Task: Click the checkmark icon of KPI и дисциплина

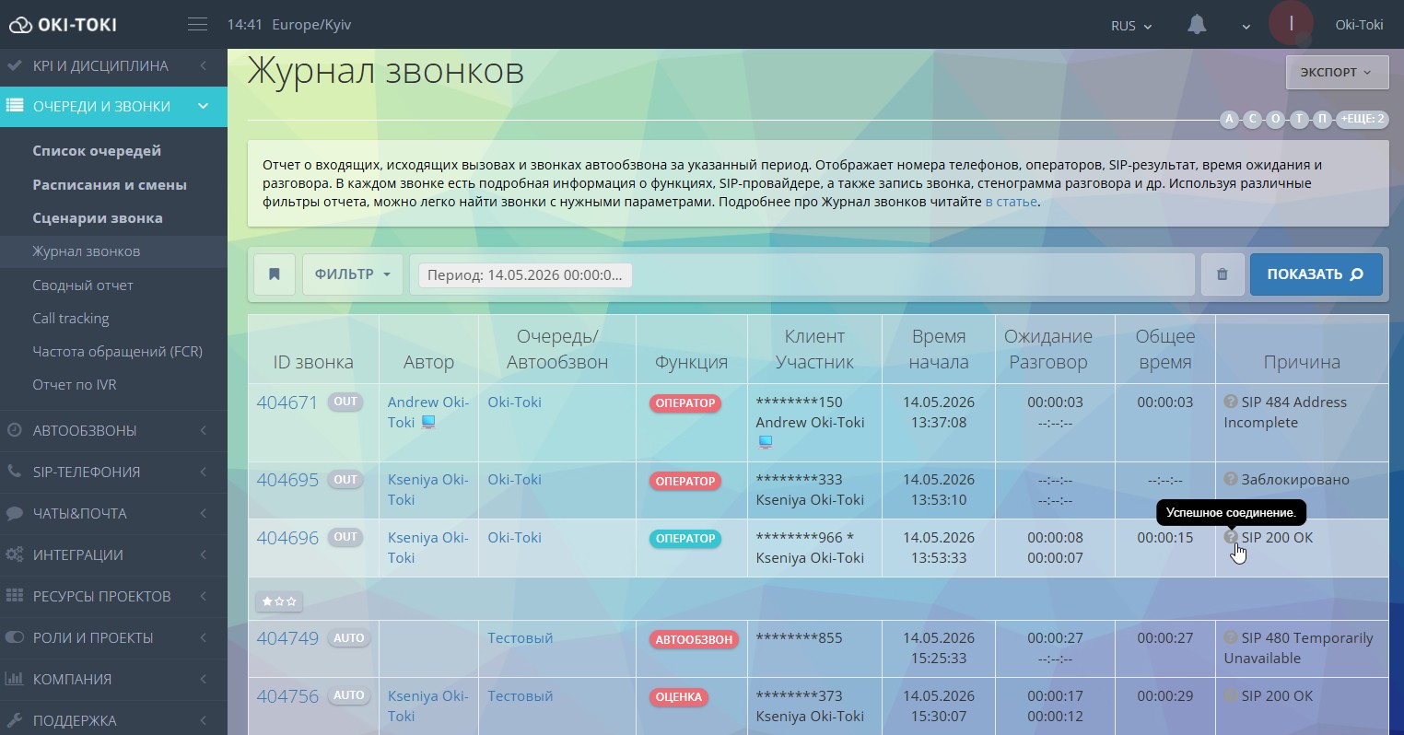Action: click(15, 65)
